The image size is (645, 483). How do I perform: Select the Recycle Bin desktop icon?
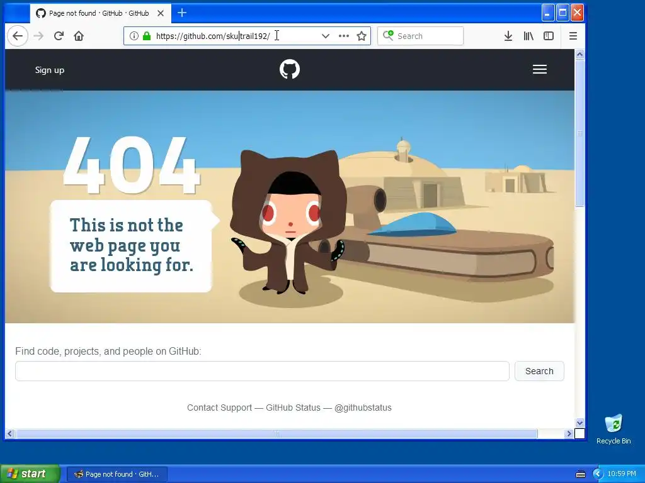614,429
